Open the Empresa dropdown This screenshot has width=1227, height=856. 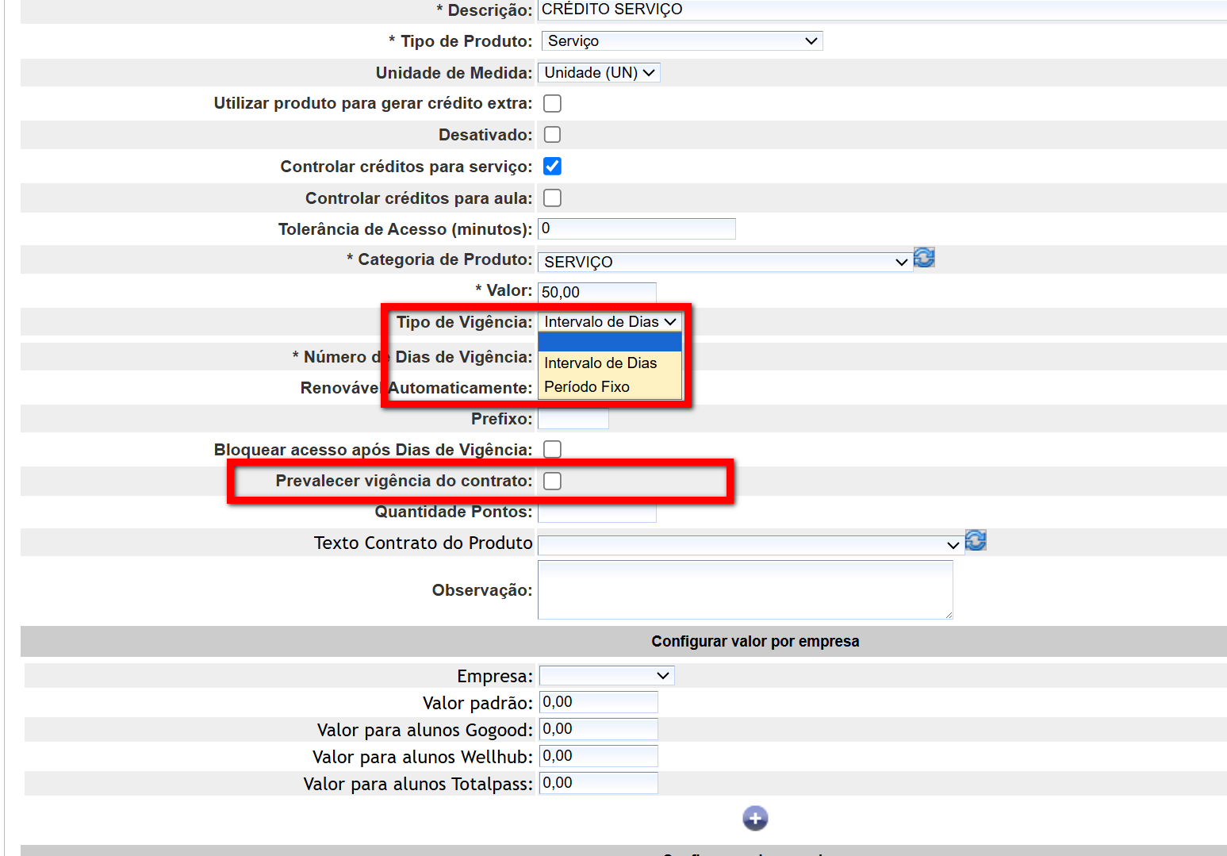[x=606, y=676]
